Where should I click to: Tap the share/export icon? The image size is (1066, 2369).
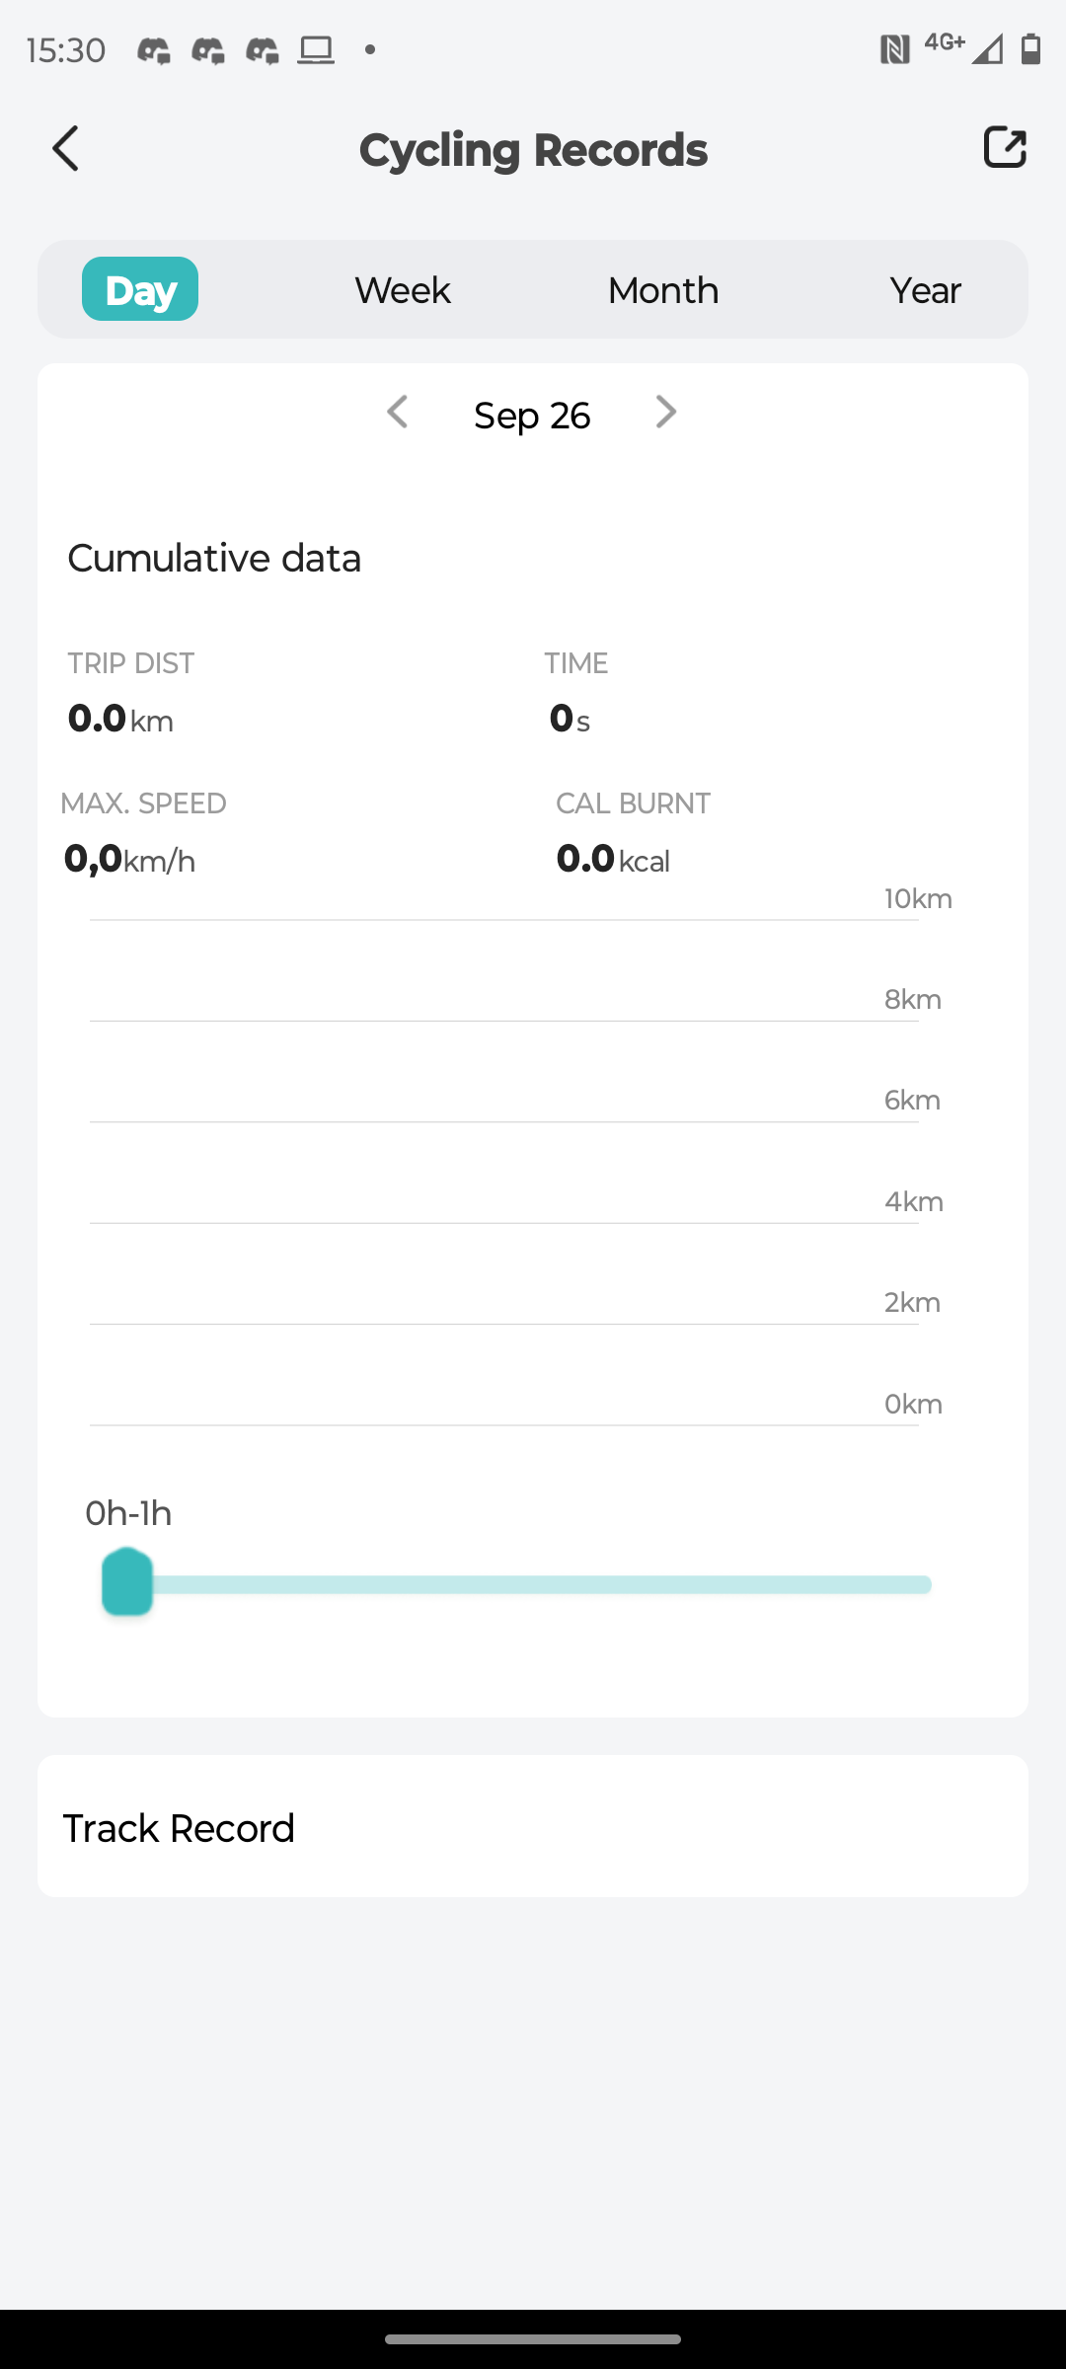(x=1005, y=148)
